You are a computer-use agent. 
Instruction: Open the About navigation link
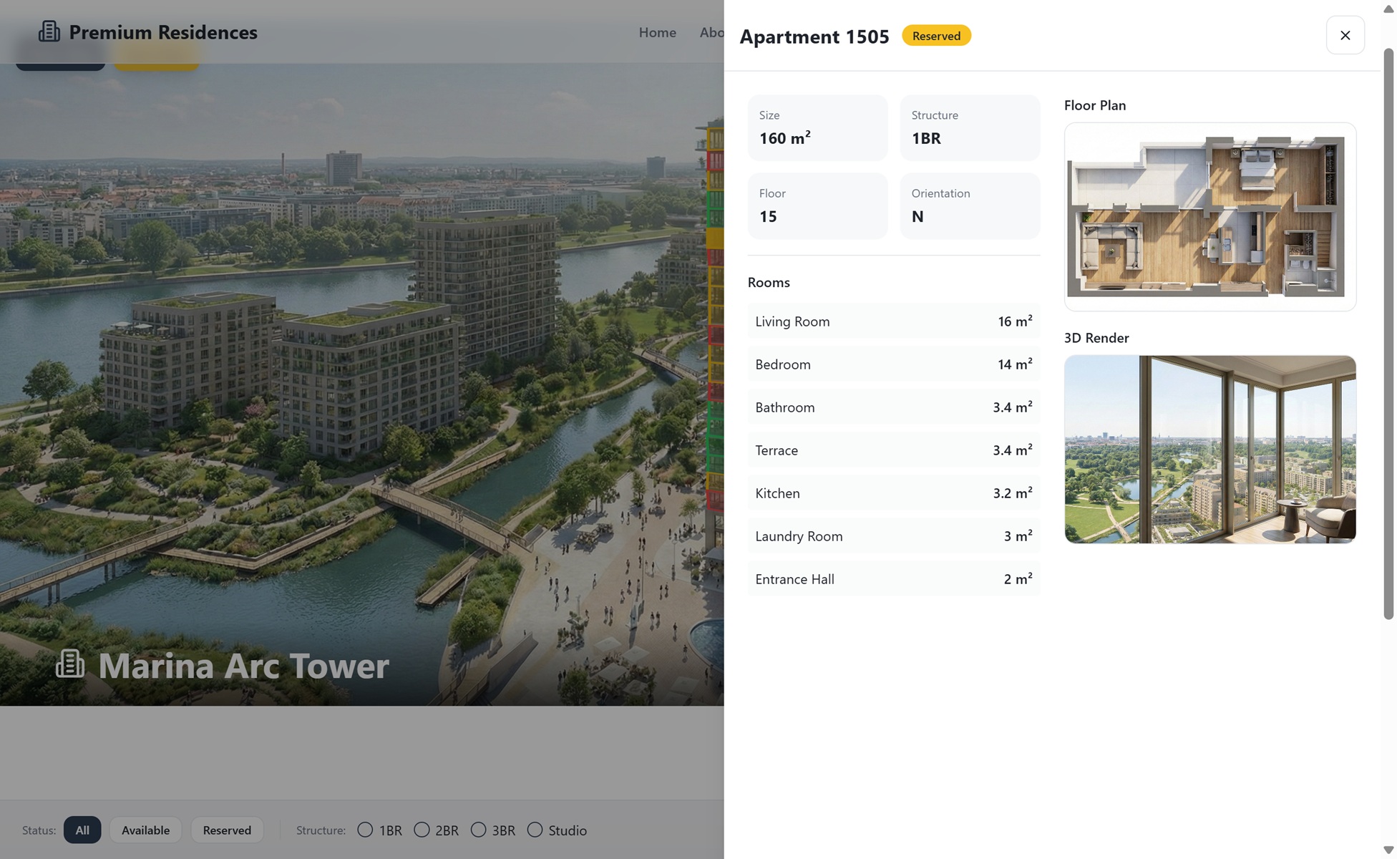(711, 32)
